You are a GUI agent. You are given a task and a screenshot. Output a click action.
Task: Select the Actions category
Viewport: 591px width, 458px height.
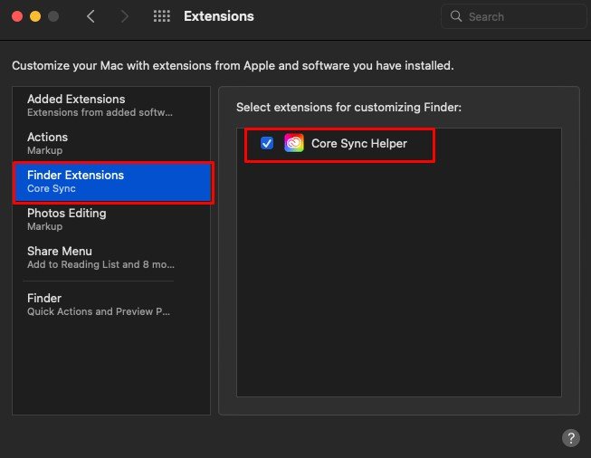(111, 143)
